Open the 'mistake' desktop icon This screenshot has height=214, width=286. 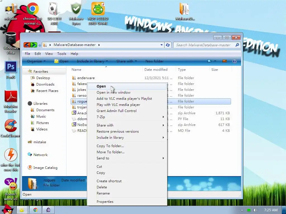11,12
